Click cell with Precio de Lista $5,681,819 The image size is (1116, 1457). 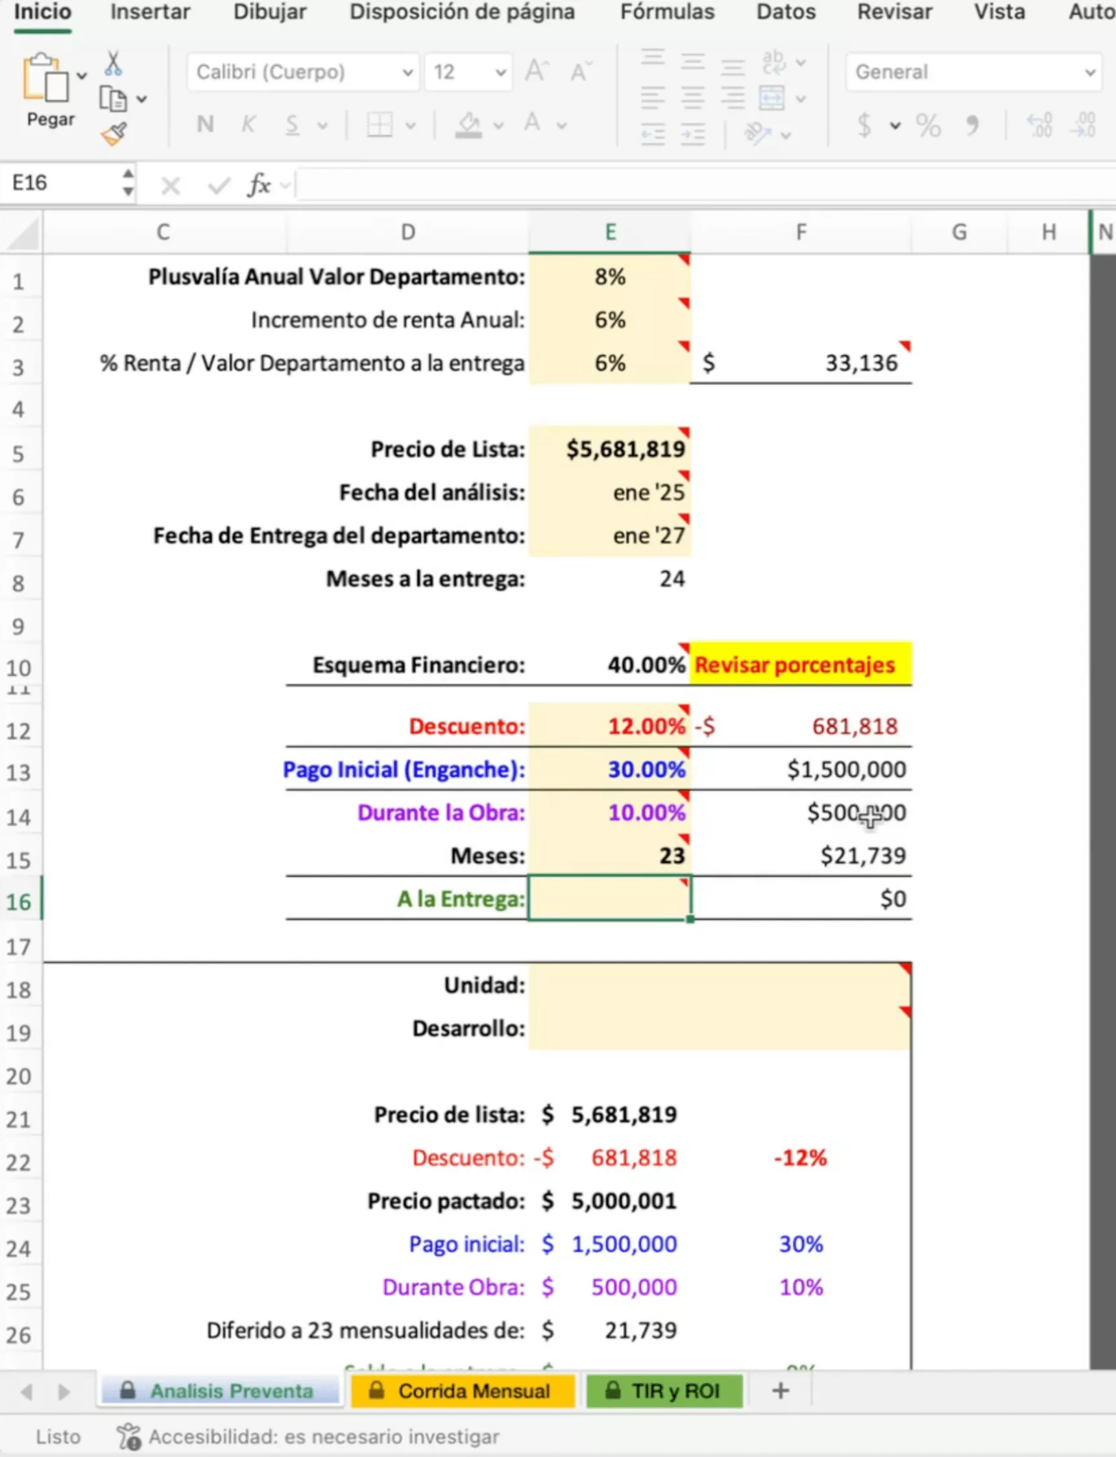[x=610, y=450]
